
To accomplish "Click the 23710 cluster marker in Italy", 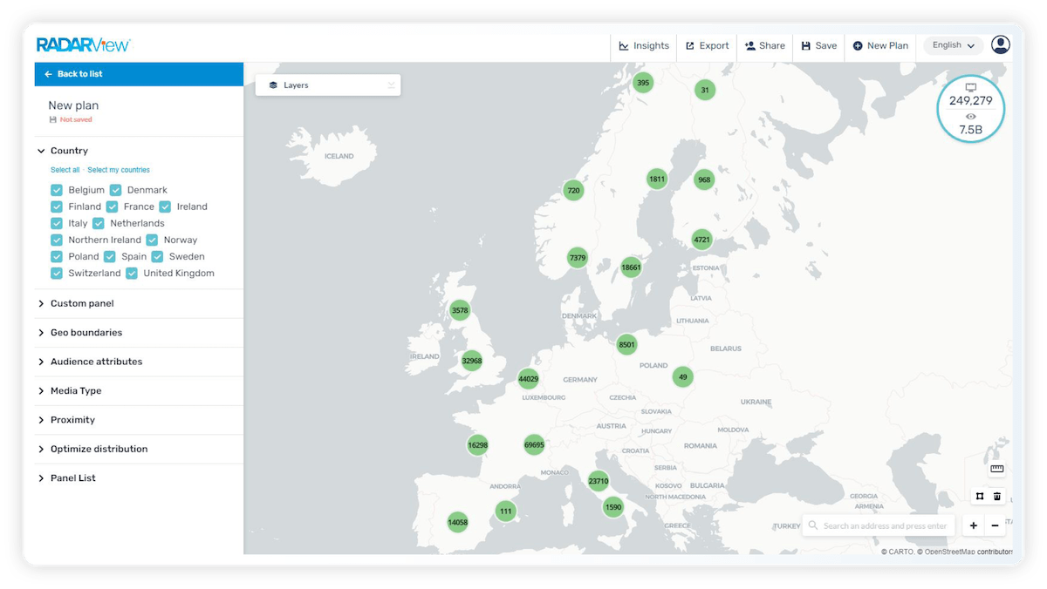I will [x=599, y=481].
